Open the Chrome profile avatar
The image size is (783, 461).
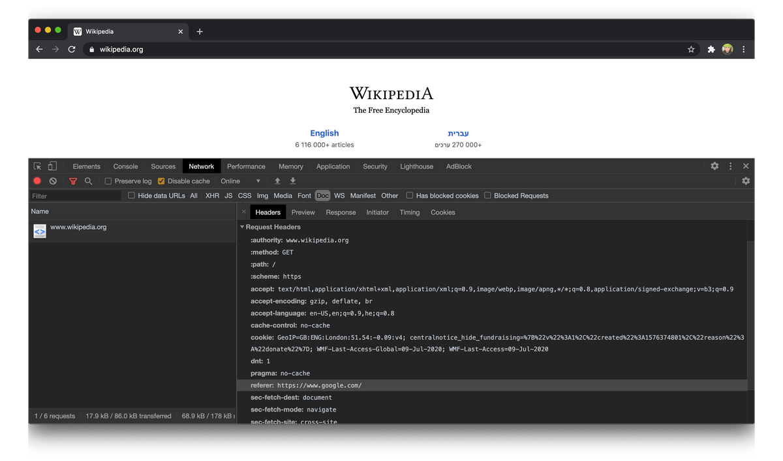coord(728,50)
